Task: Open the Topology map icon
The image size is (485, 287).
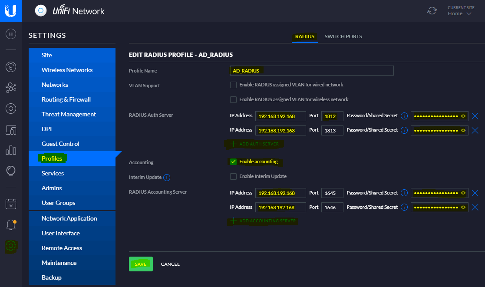Action: point(11,88)
